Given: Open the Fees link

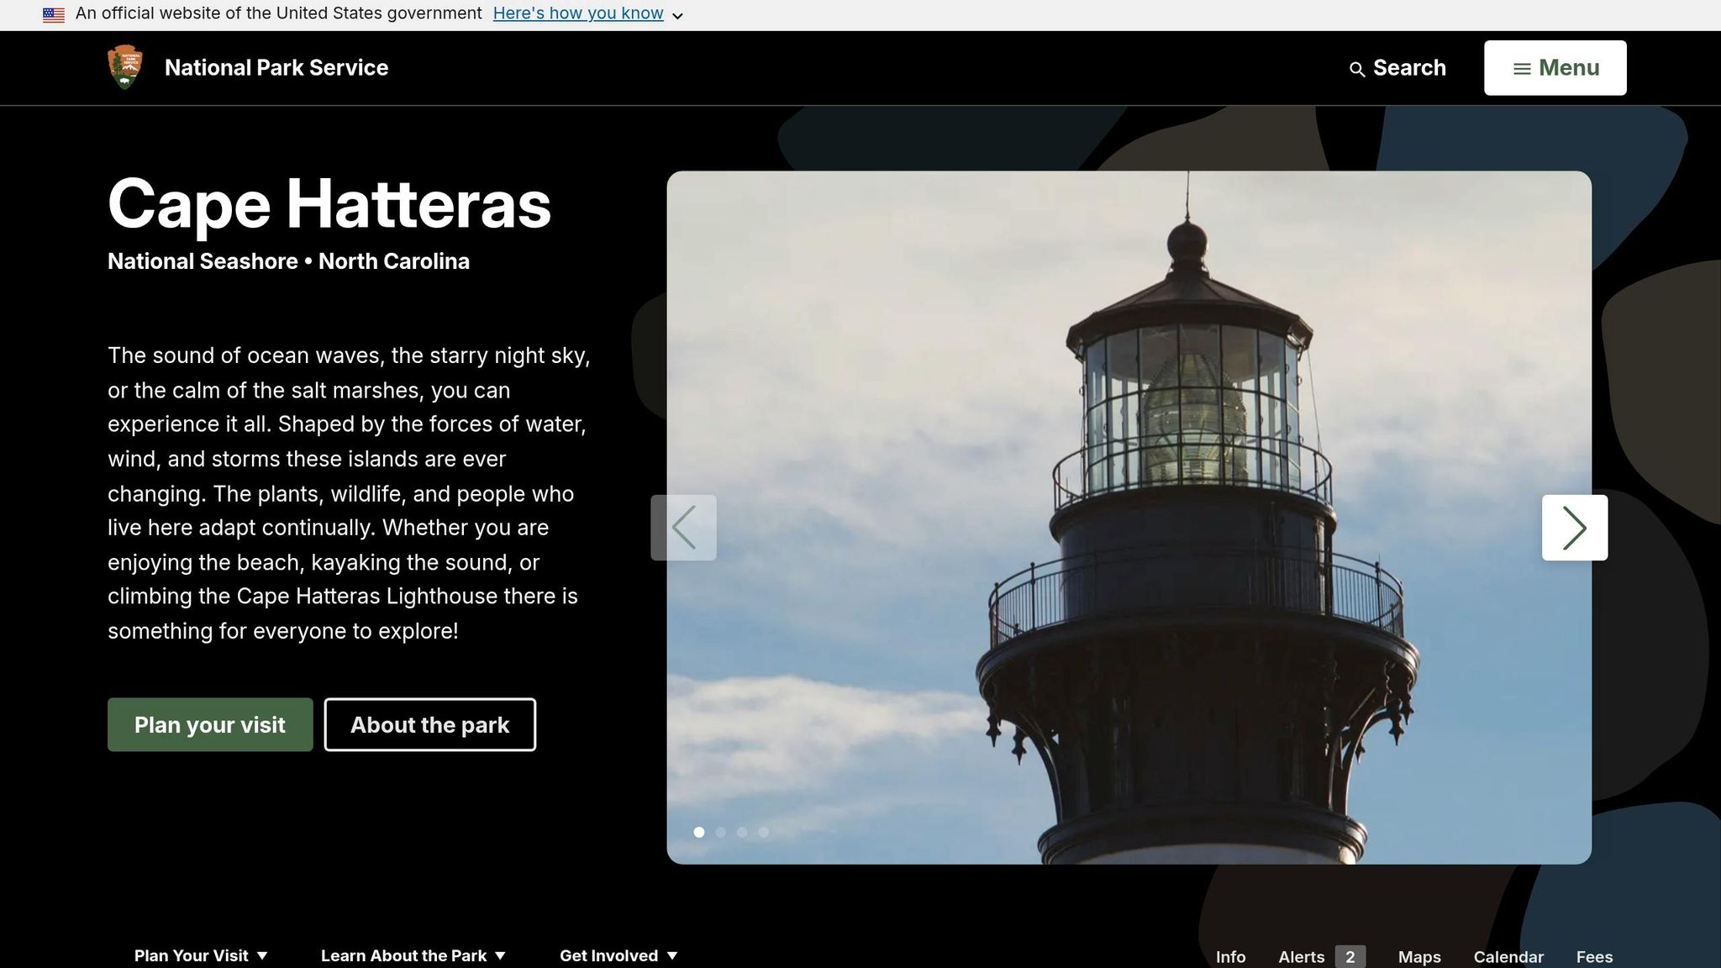Looking at the screenshot, I should point(1594,957).
